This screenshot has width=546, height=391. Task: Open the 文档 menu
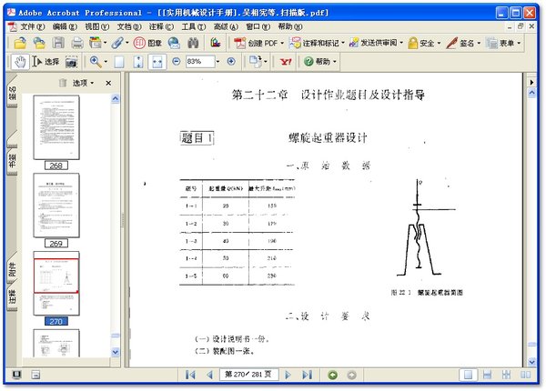pos(129,26)
